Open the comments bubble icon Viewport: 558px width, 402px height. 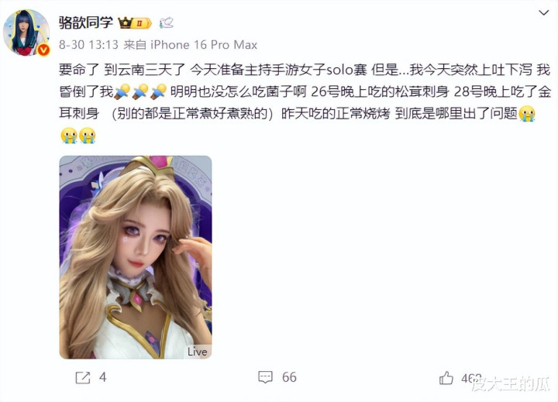[265, 377]
